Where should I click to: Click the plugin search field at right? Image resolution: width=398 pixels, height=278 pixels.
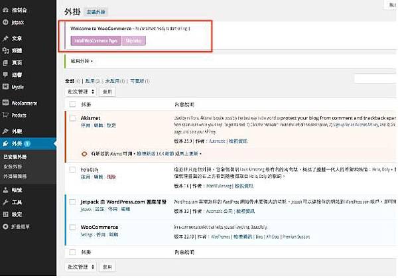click(x=376, y=78)
